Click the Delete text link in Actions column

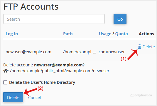point(148,47)
